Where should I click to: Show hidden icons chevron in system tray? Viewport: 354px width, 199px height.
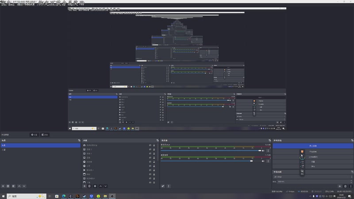click(x=310, y=196)
